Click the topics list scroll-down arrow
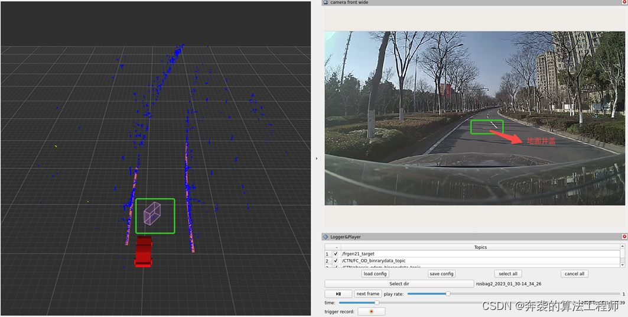 pos(623,265)
